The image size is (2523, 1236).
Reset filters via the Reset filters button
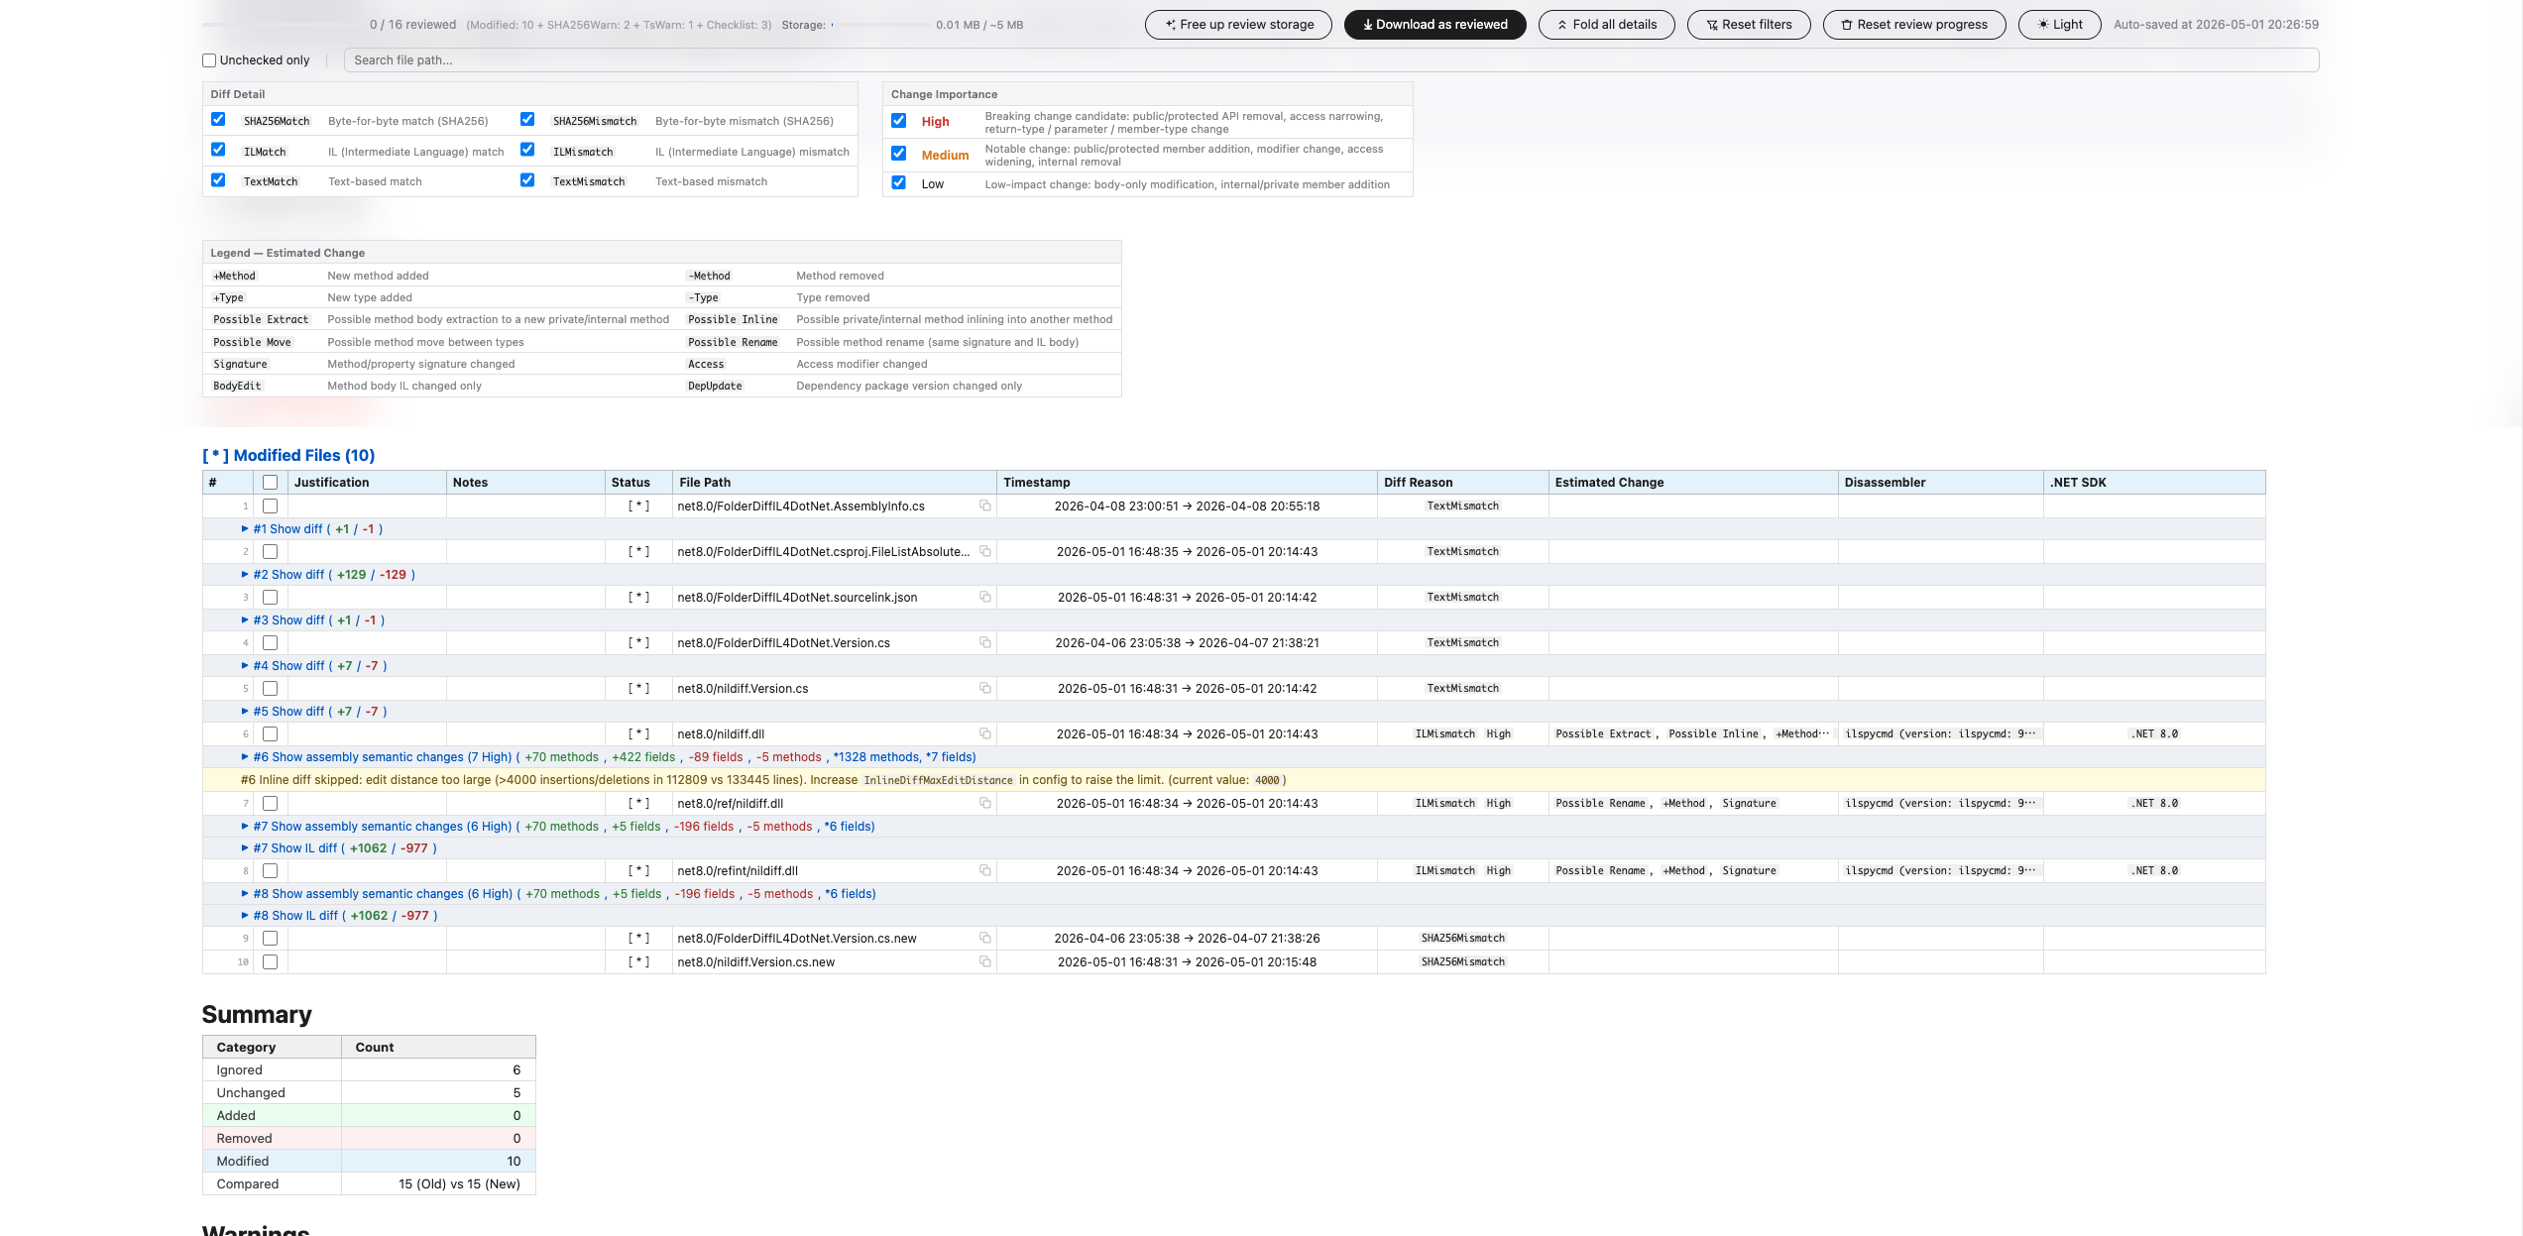point(1749,25)
